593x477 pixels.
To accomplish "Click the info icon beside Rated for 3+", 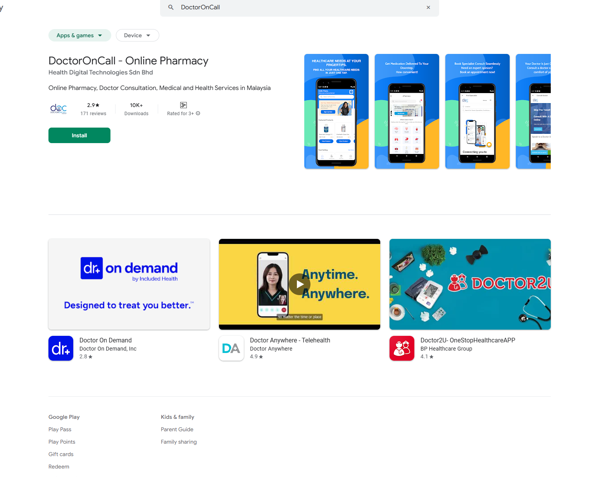I will pos(198,114).
